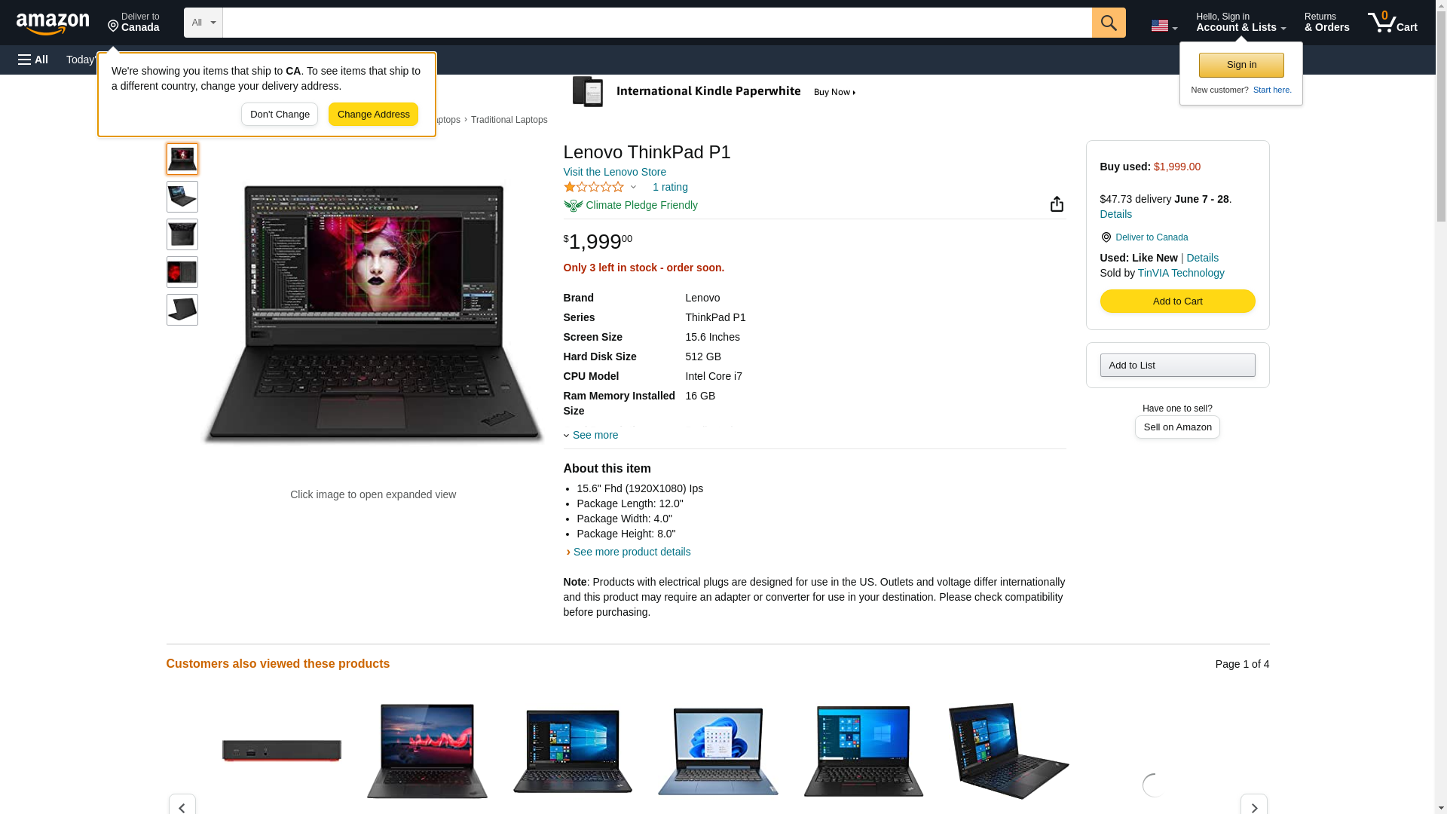Click the share icon near product title

click(x=1057, y=204)
